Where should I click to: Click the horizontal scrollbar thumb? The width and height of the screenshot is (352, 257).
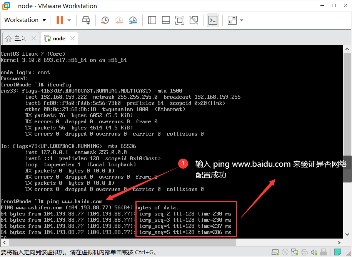click(x=122, y=243)
